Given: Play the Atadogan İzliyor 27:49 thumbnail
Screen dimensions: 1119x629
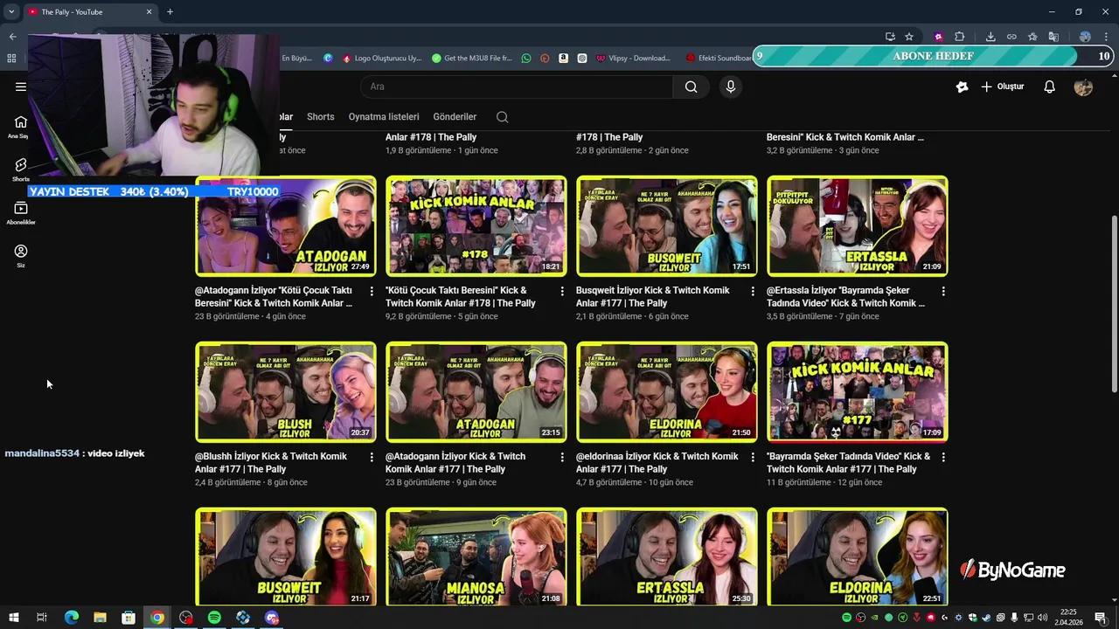Looking at the screenshot, I should tap(286, 226).
